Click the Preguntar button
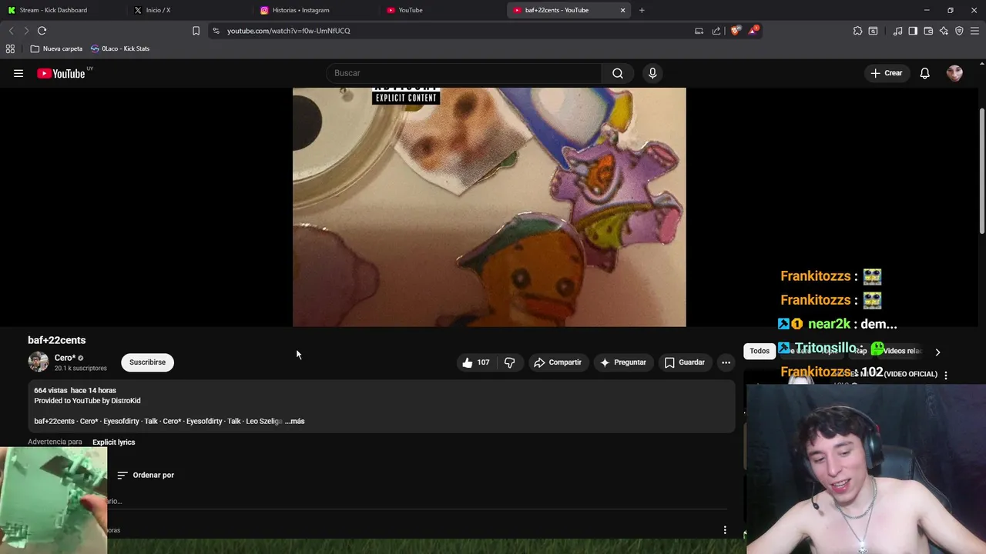Viewport: 986px width, 554px height. coord(623,362)
